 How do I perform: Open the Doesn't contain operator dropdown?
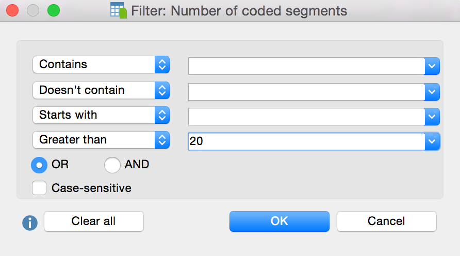click(x=101, y=90)
